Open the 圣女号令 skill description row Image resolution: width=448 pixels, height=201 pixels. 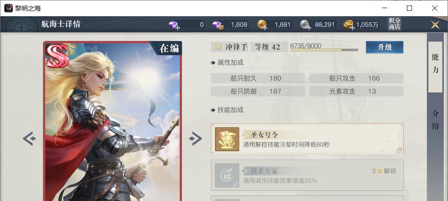point(307,139)
